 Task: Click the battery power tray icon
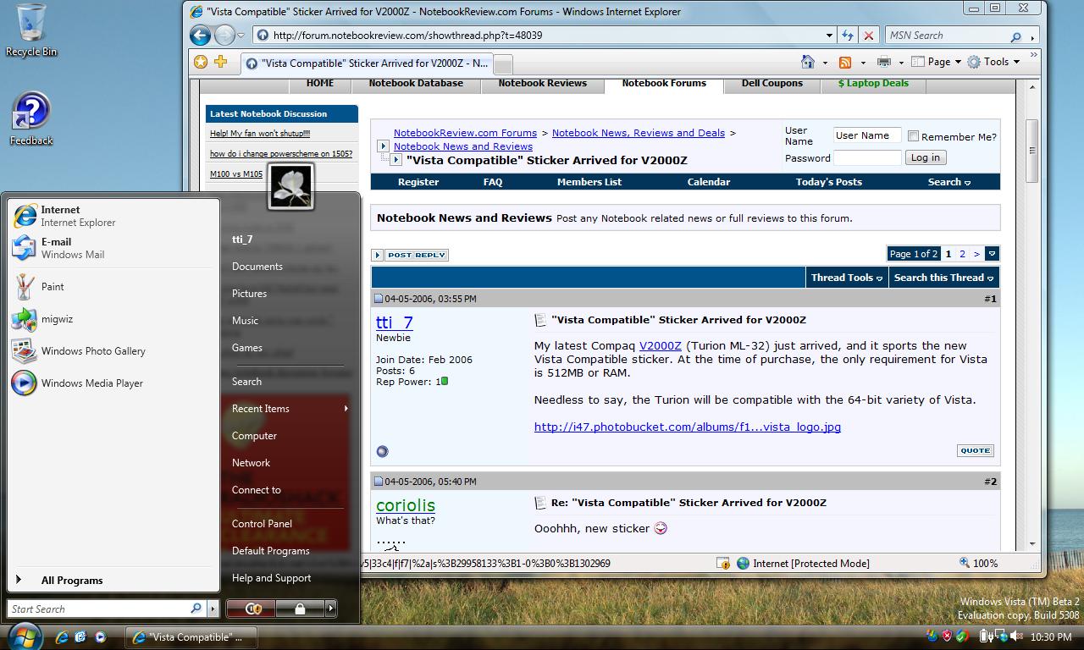pyautogui.click(x=987, y=636)
